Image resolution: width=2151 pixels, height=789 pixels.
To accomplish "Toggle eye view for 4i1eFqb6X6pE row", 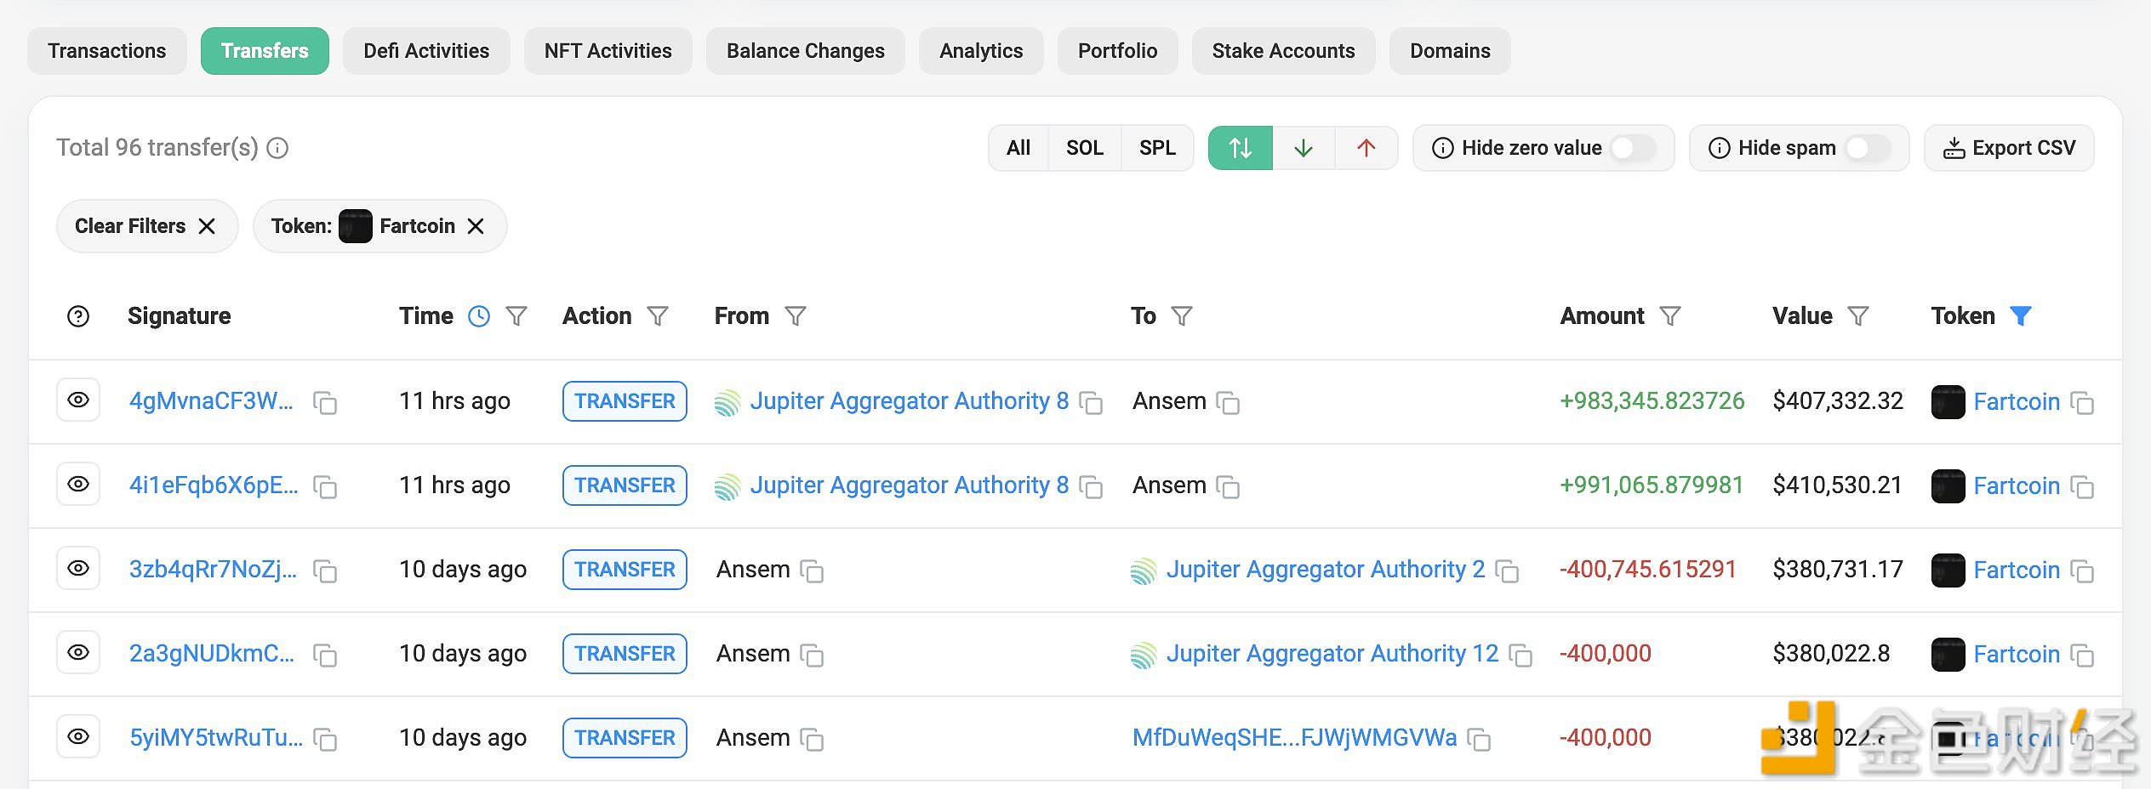I will [x=78, y=484].
